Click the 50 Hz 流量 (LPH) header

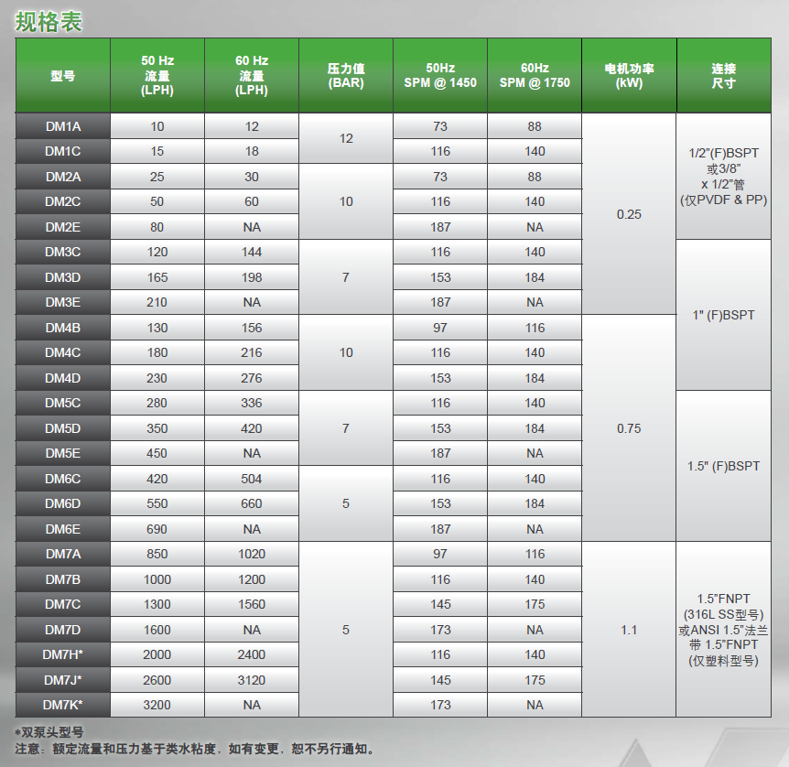point(157,75)
